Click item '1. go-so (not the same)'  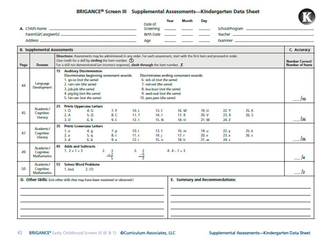click(81, 80)
